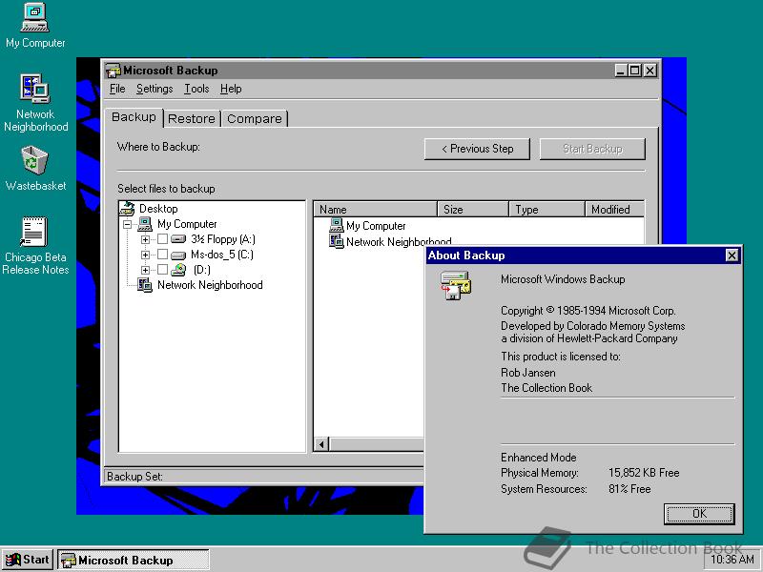Image resolution: width=763 pixels, height=572 pixels.
Task: Click the My Computer icon in tree
Action: pyautogui.click(x=145, y=224)
